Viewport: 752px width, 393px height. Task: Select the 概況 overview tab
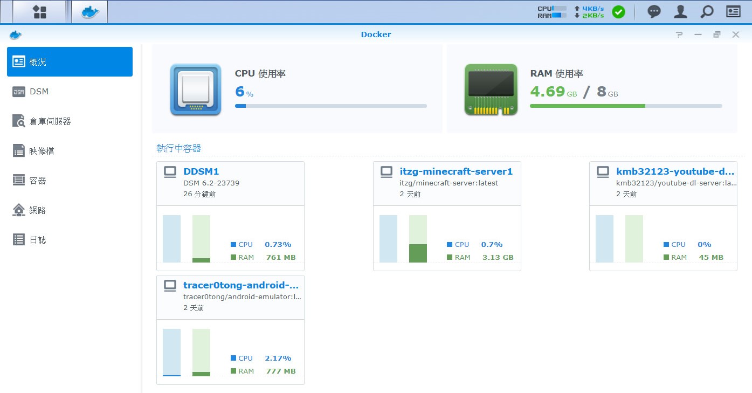(70, 61)
